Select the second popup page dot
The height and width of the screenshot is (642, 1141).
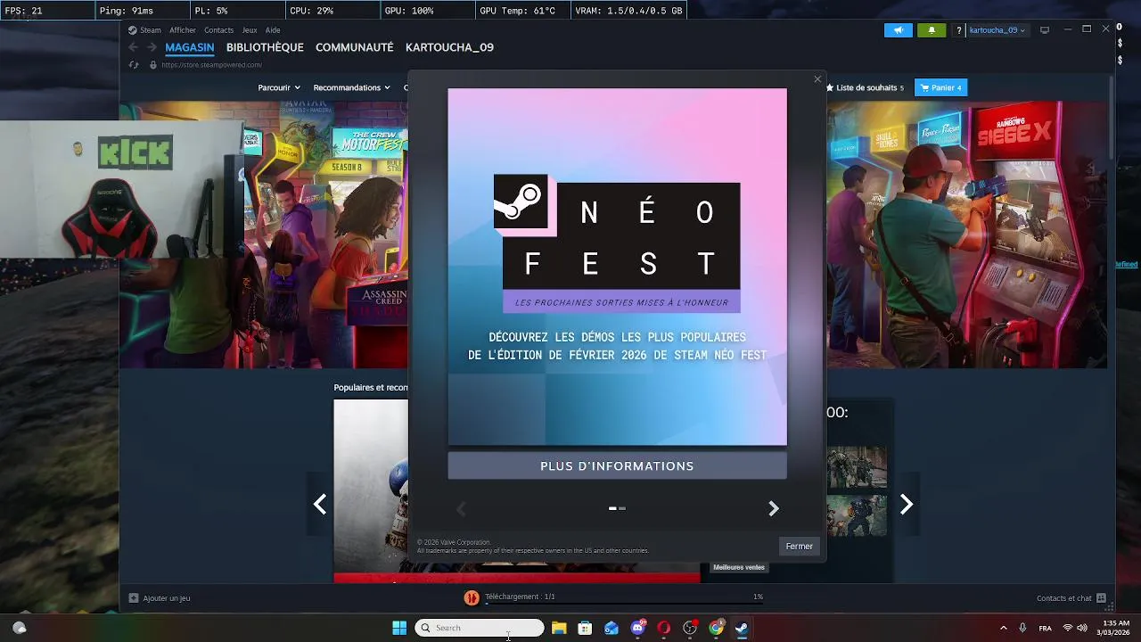tap(622, 508)
